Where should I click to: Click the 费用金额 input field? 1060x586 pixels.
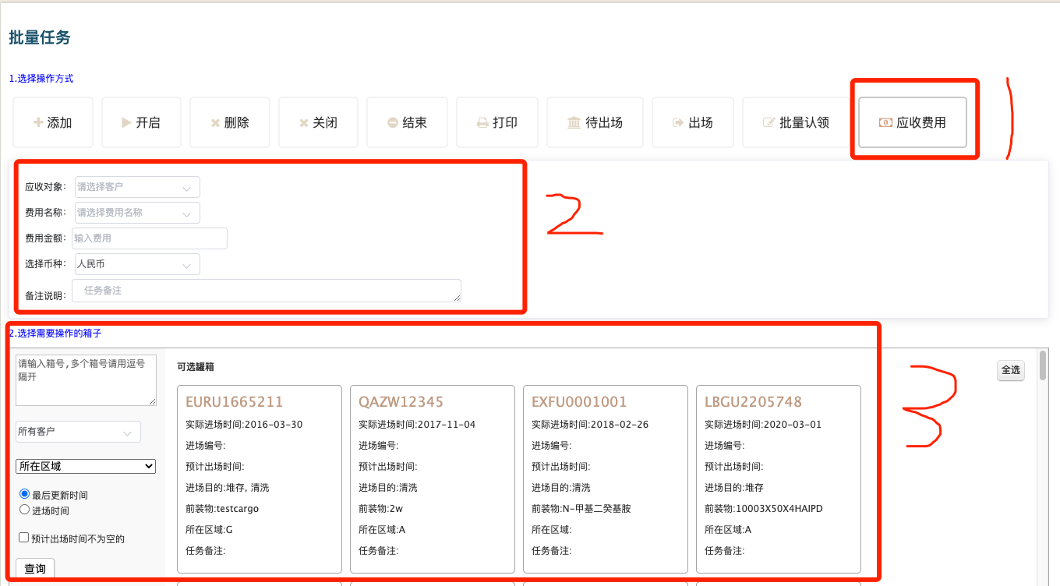tap(149, 238)
